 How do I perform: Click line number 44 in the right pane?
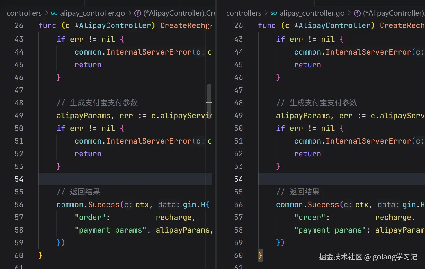238,52
